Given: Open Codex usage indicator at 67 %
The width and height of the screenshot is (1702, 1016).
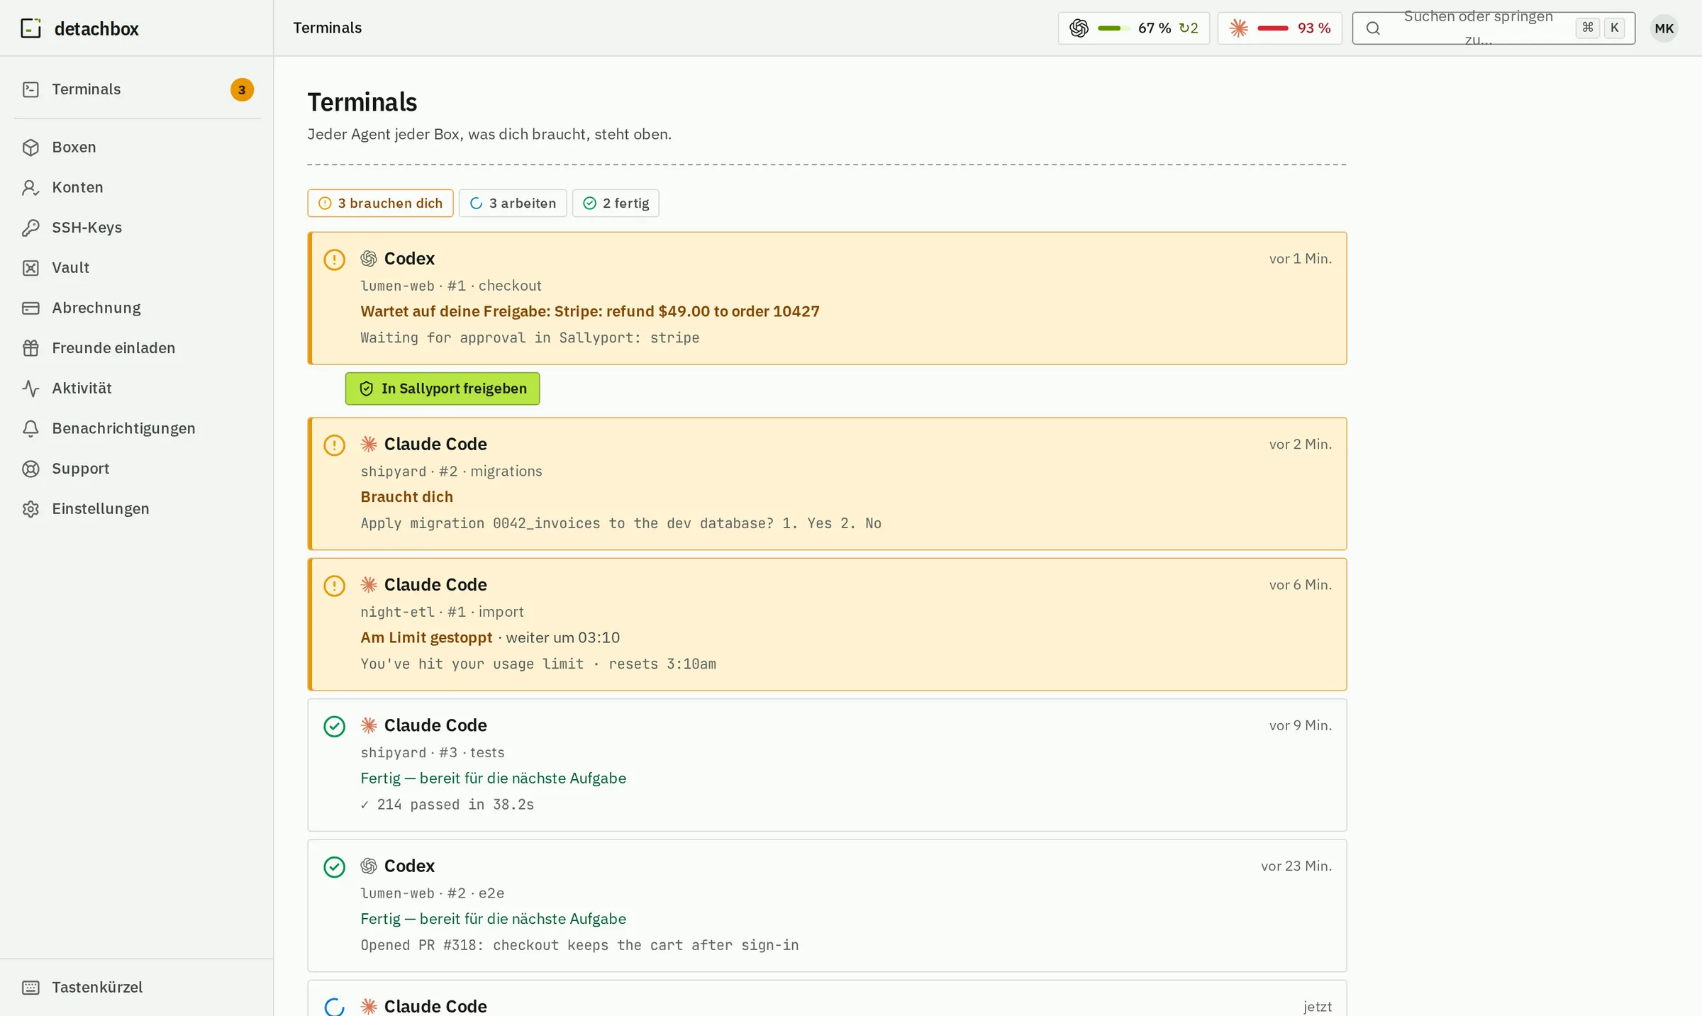Looking at the screenshot, I should (1133, 28).
